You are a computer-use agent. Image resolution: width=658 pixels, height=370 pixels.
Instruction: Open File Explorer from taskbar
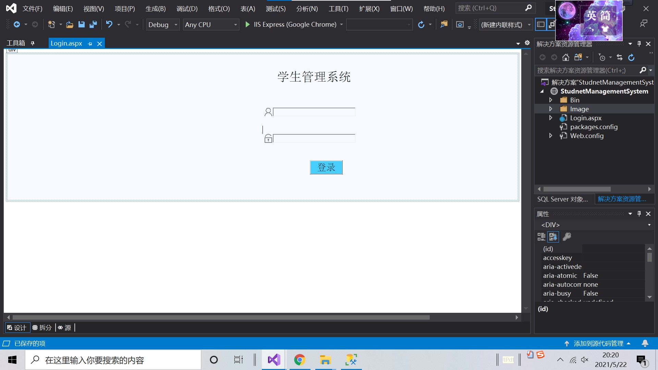click(325, 360)
